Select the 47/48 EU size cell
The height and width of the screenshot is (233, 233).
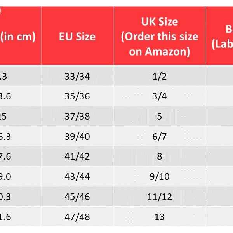point(77,217)
